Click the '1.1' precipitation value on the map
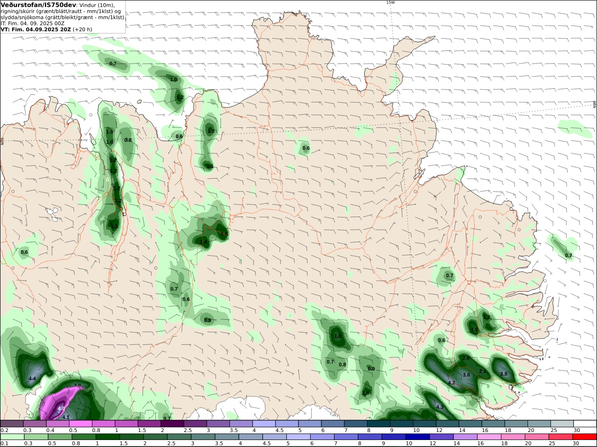 (210, 167)
